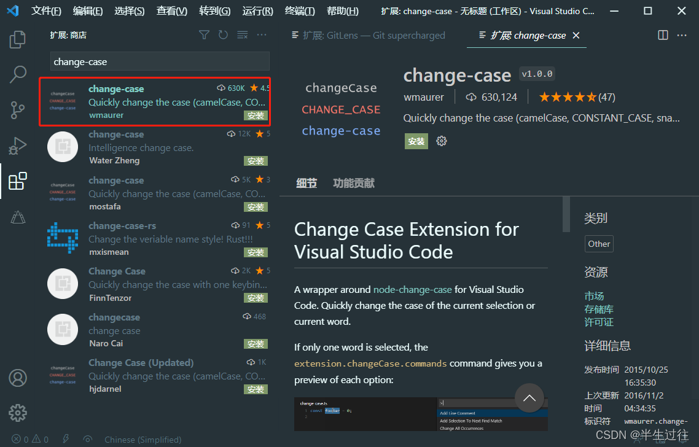The image size is (699, 447).
Task: Click the 630,124 install count
Action: 491,97
